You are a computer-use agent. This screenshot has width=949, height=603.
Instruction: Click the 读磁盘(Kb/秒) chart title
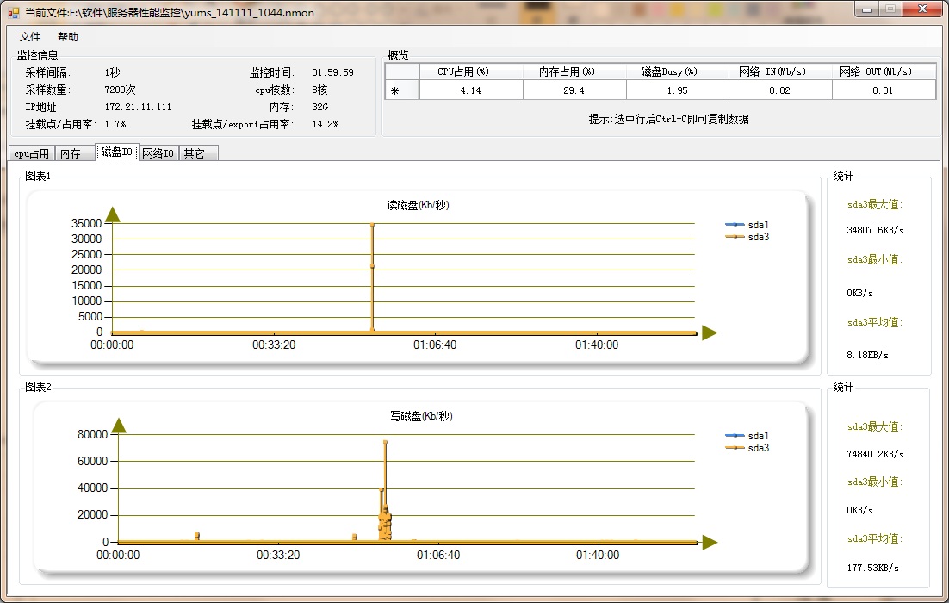418,205
